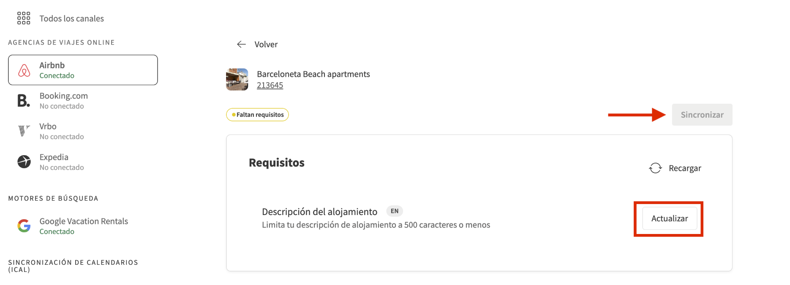The image size is (790, 285).
Task: Click the Airbnb logo icon
Action: pyautogui.click(x=24, y=70)
